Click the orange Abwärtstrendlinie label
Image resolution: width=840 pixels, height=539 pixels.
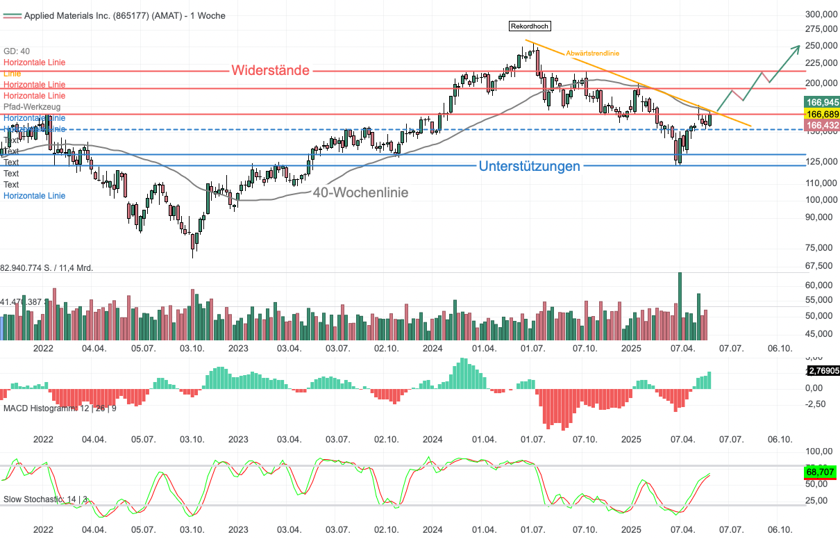tap(592, 53)
